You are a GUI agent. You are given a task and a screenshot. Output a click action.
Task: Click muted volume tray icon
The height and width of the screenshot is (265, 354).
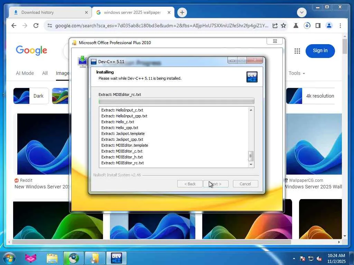[319, 258]
